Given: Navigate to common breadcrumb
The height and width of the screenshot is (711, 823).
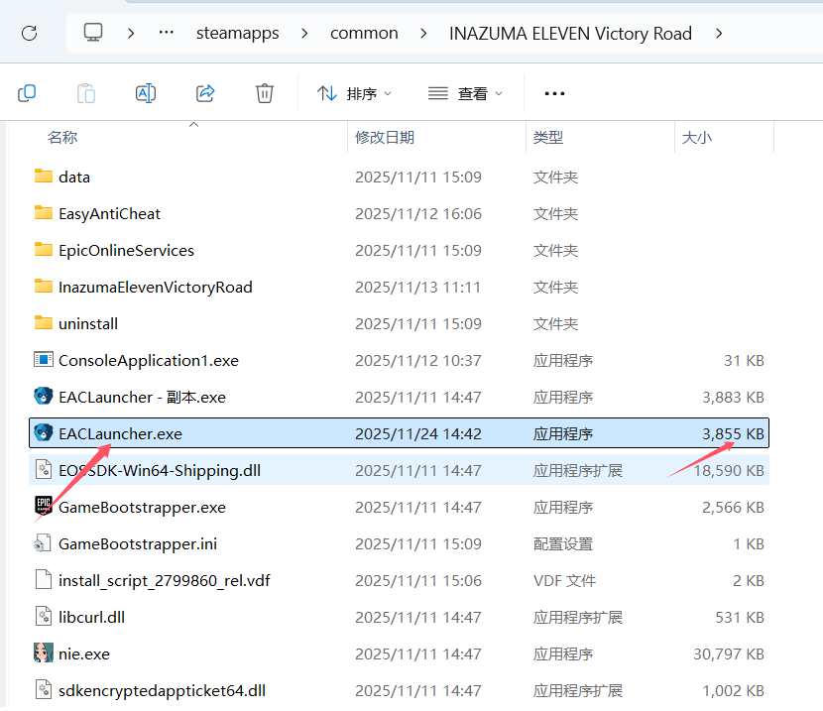Looking at the screenshot, I should (364, 33).
